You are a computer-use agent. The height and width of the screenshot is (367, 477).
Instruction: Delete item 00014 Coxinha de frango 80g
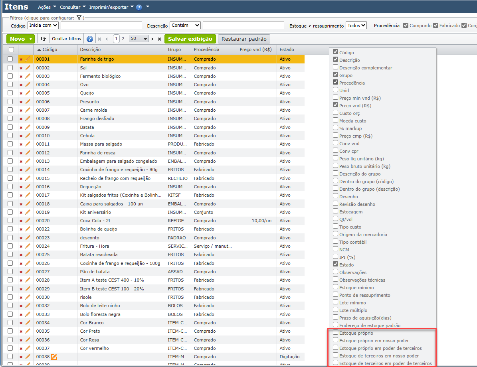(21, 170)
